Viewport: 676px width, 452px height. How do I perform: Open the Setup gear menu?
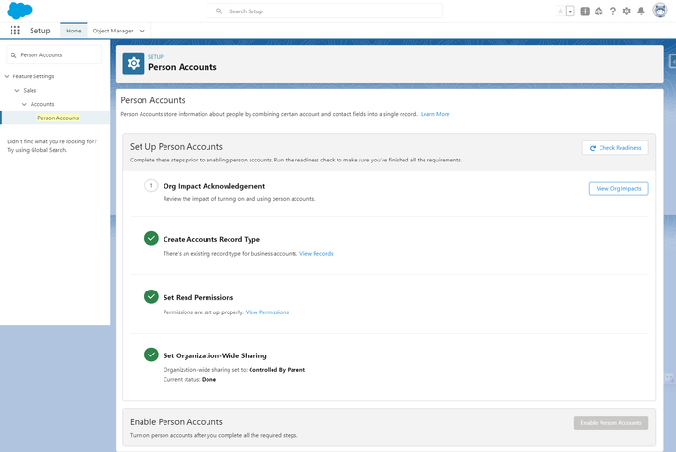point(627,11)
